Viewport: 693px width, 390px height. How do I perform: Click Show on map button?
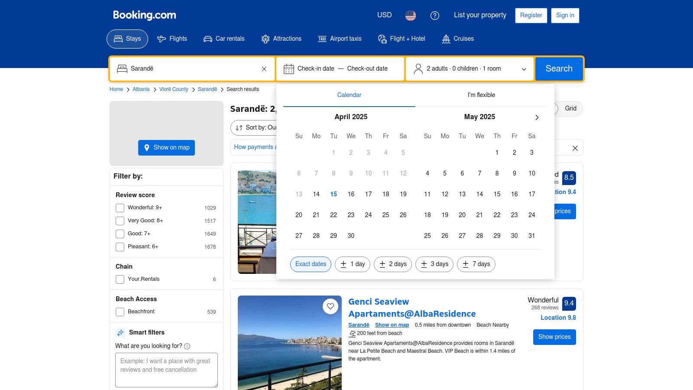coord(166,148)
